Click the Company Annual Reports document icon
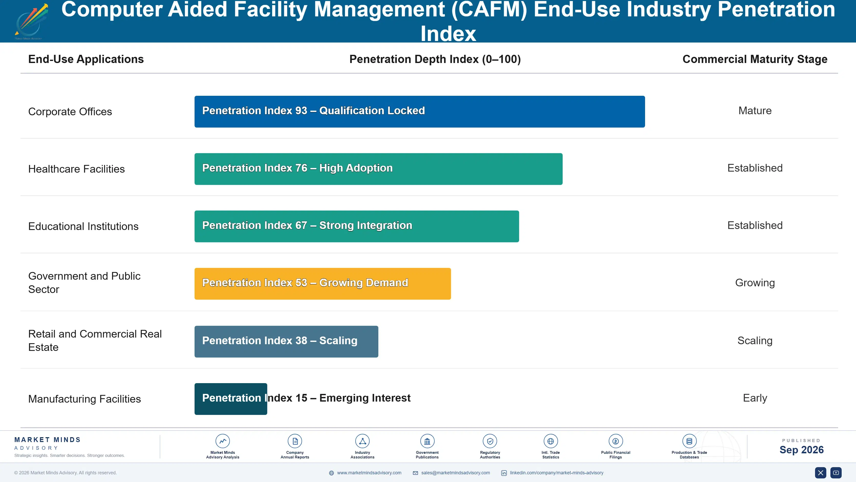The height and width of the screenshot is (482, 856). click(x=295, y=441)
